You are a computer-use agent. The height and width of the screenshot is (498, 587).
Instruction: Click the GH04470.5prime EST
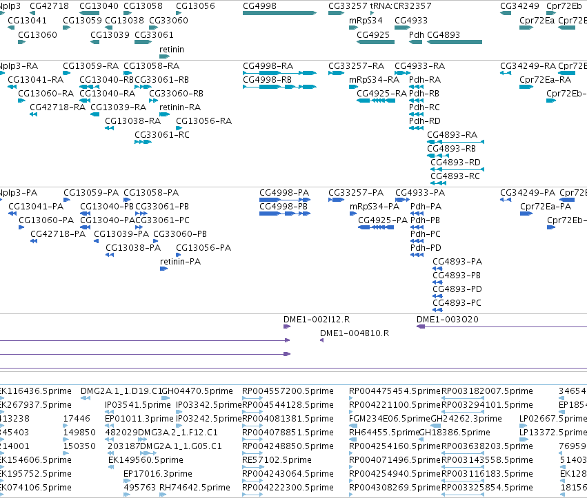[x=166, y=398]
